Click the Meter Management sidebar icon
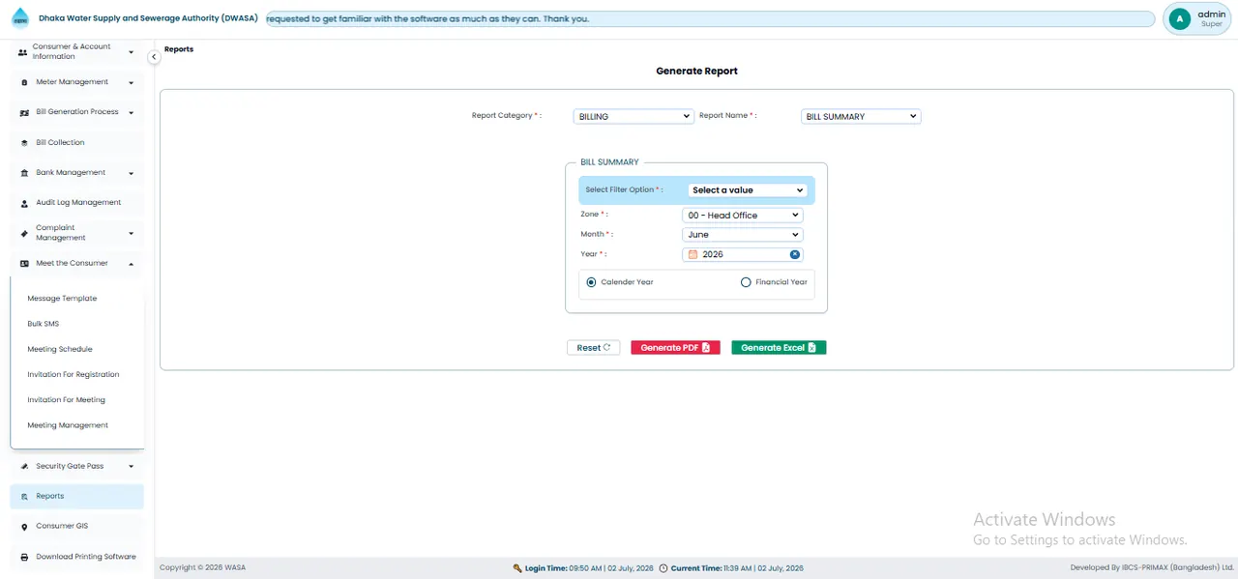This screenshot has height=579, width=1238. [x=24, y=82]
